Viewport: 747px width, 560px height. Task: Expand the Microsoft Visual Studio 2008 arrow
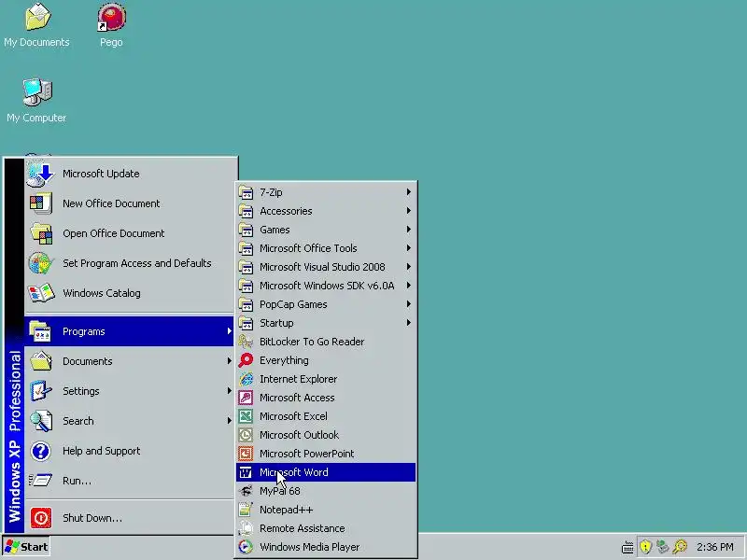click(409, 267)
